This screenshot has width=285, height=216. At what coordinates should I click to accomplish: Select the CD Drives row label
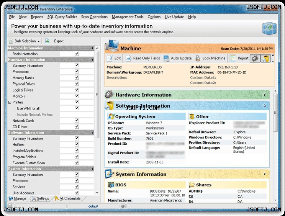point(20,127)
